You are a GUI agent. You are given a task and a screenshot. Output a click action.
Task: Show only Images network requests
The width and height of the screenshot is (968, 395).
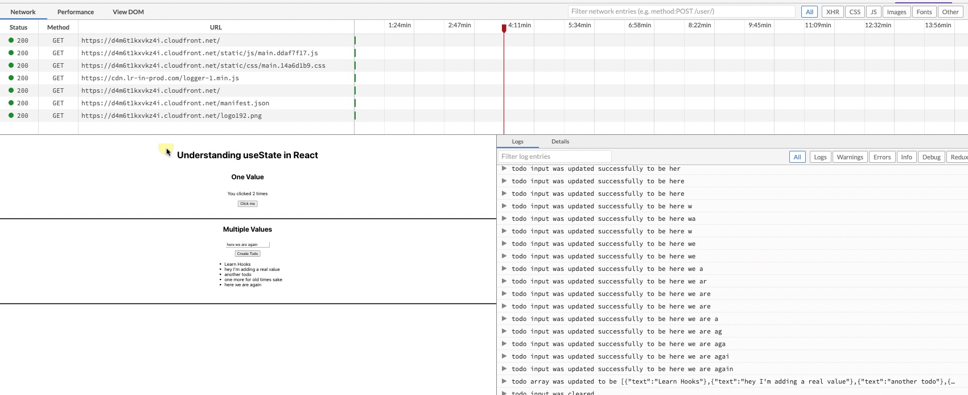(x=896, y=12)
